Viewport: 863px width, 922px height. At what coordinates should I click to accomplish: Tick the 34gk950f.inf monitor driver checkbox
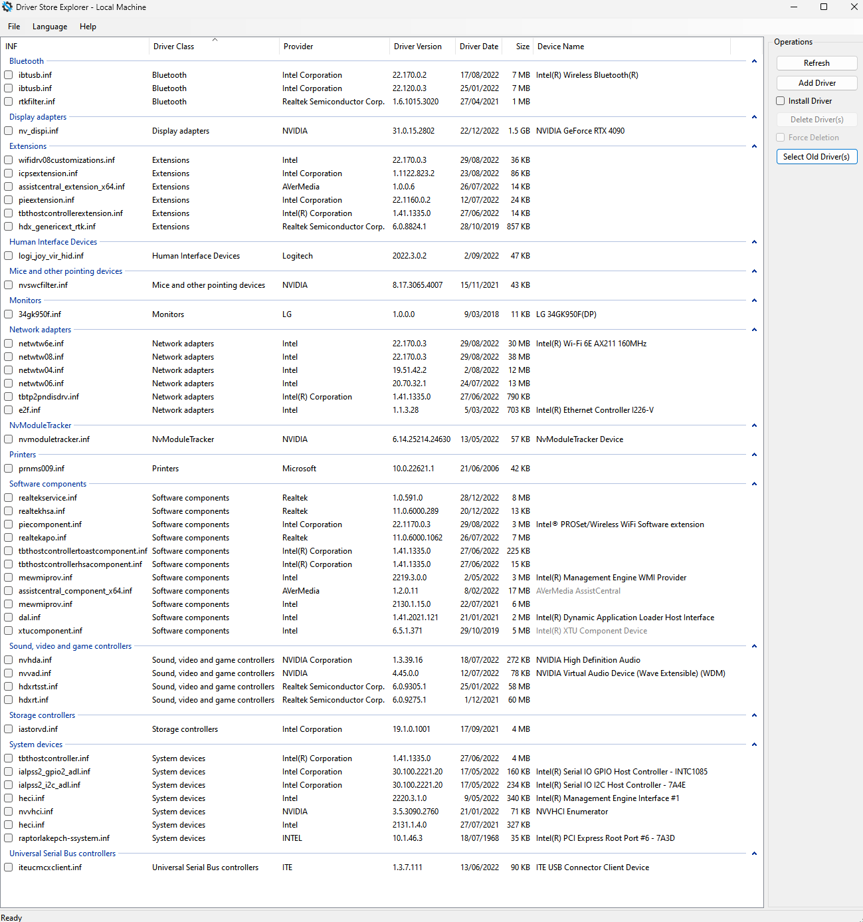coord(8,314)
